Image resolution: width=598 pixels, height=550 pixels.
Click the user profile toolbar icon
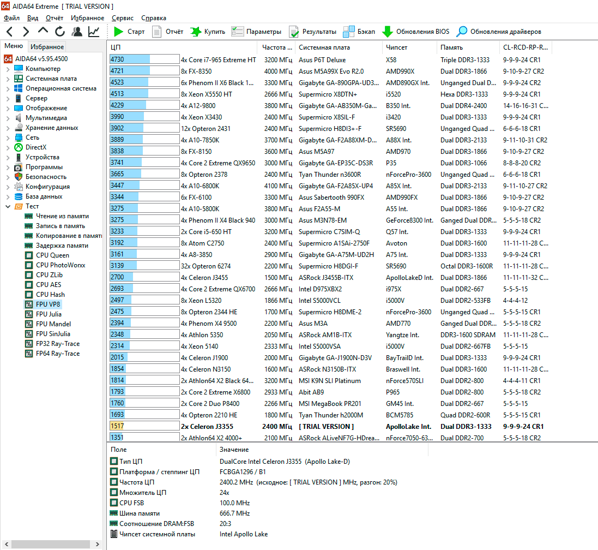77,32
